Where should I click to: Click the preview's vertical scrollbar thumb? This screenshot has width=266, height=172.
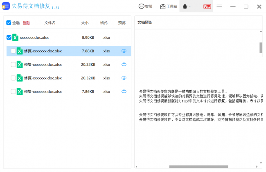point(261,47)
